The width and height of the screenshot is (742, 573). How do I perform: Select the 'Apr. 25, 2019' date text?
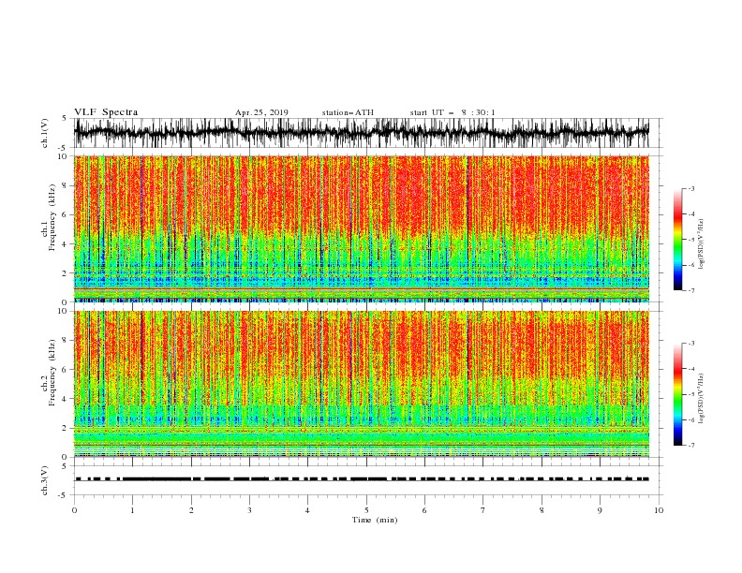coord(261,112)
